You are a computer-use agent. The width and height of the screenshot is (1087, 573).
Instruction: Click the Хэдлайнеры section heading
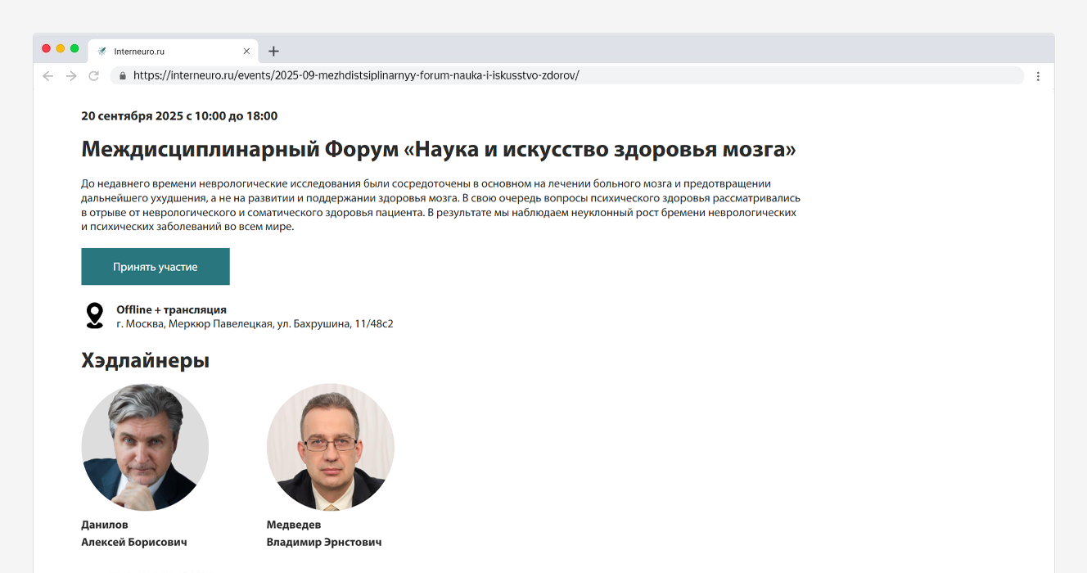coord(145,359)
